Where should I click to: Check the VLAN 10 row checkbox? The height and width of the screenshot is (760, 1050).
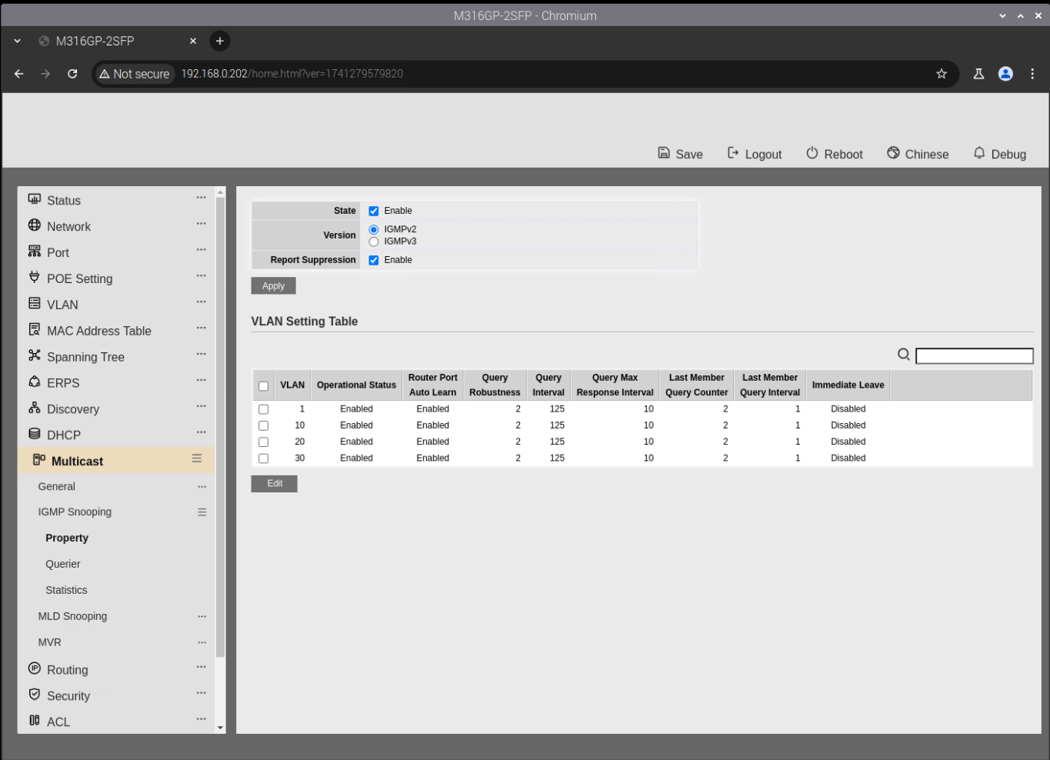(263, 425)
